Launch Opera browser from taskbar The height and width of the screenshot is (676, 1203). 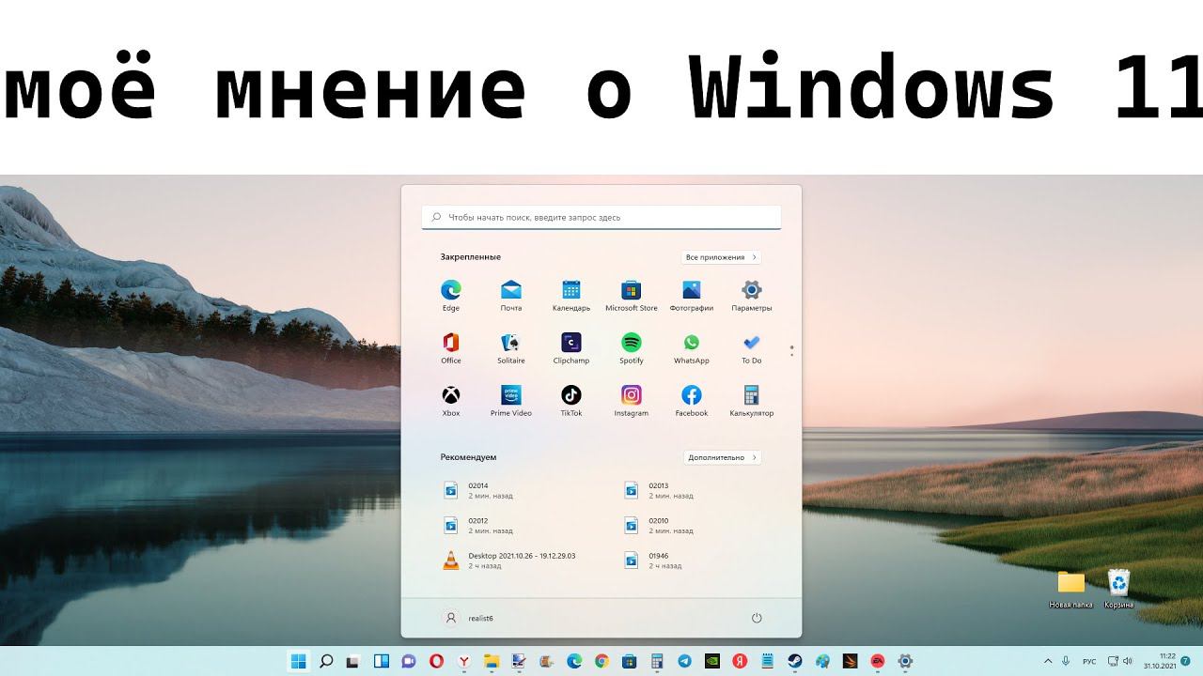(436, 661)
